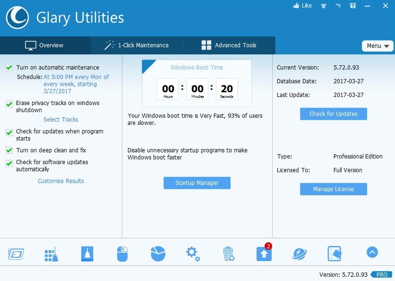Screen dimensions: 395x281
Task: Open the mouse Context Menu Manager icon
Action: [x=122, y=254]
